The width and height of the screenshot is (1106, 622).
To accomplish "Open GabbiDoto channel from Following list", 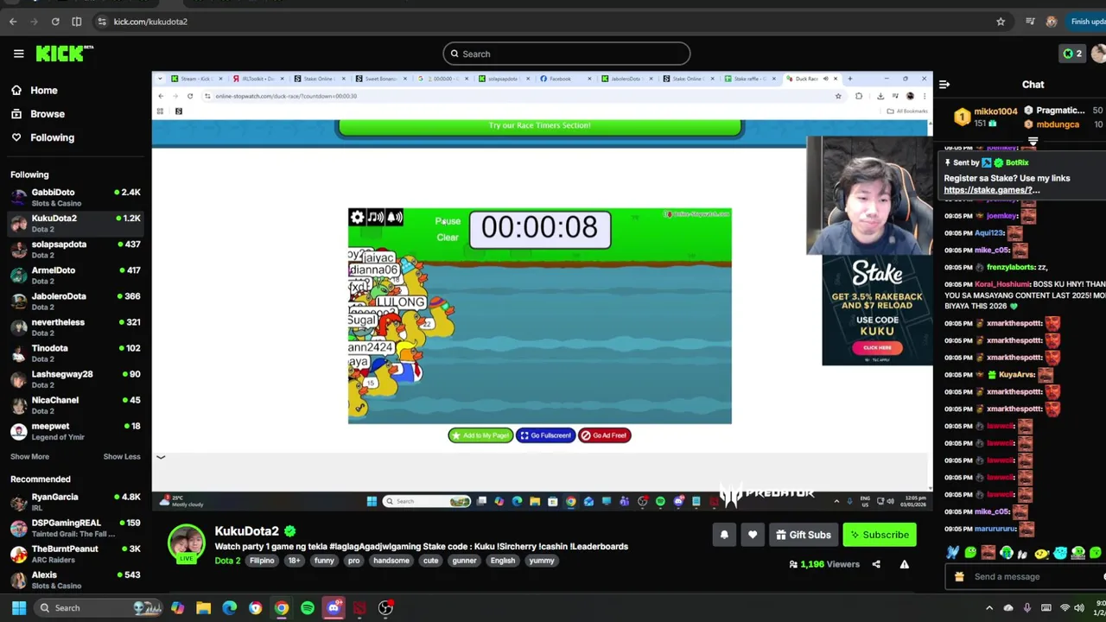I will click(75, 197).
